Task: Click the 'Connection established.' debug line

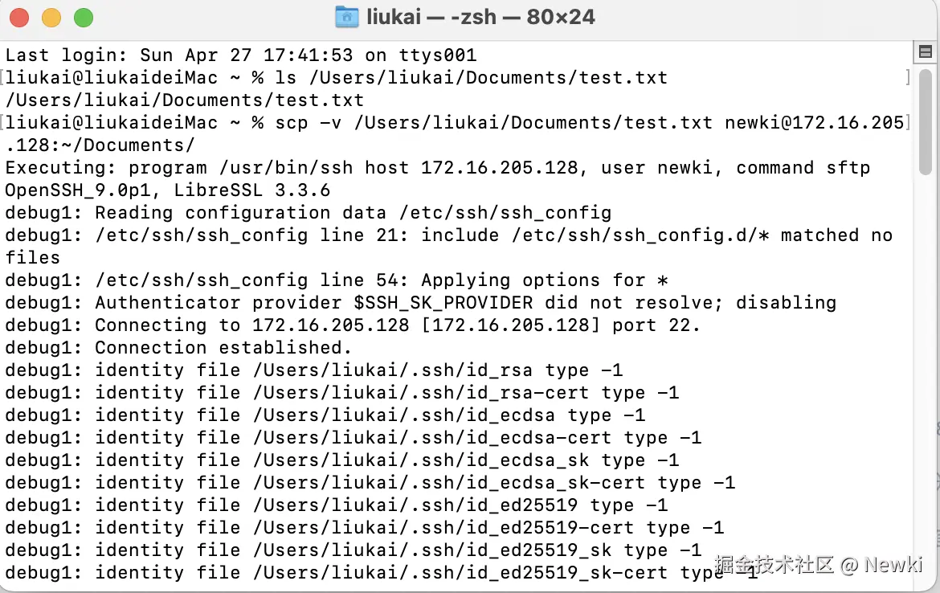Action: point(178,348)
